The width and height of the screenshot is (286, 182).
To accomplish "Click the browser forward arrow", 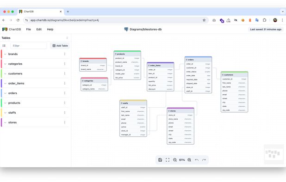I will (11, 20).
